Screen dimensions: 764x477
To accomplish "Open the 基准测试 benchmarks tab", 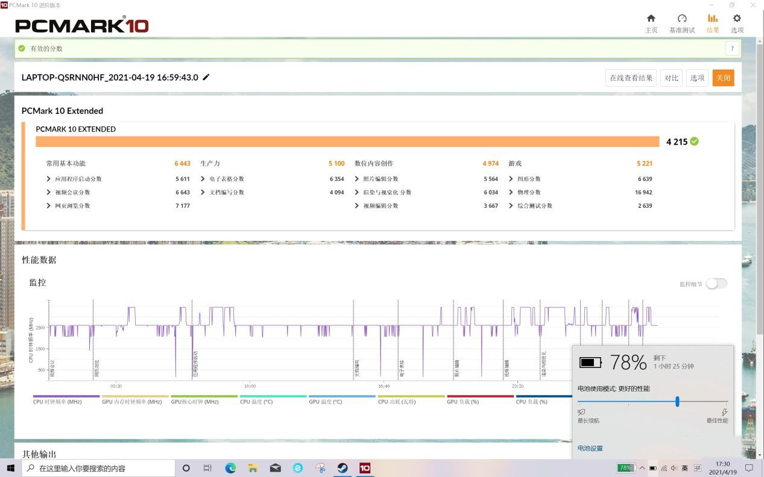I will point(682,23).
